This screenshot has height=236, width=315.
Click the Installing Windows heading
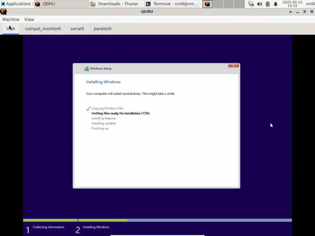coord(103,82)
